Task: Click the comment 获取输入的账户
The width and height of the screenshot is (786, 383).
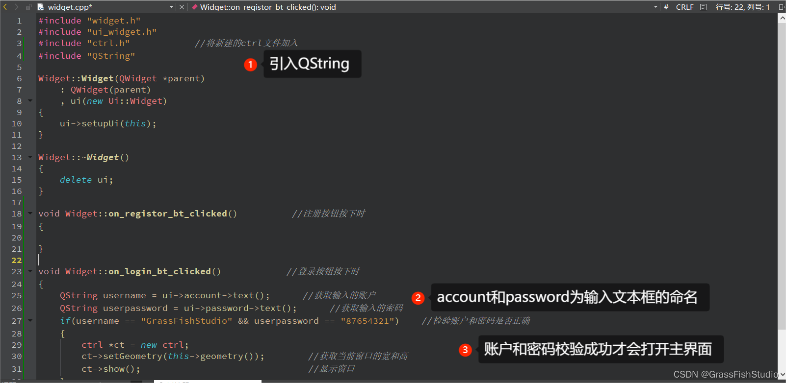Action: coord(340,295)
